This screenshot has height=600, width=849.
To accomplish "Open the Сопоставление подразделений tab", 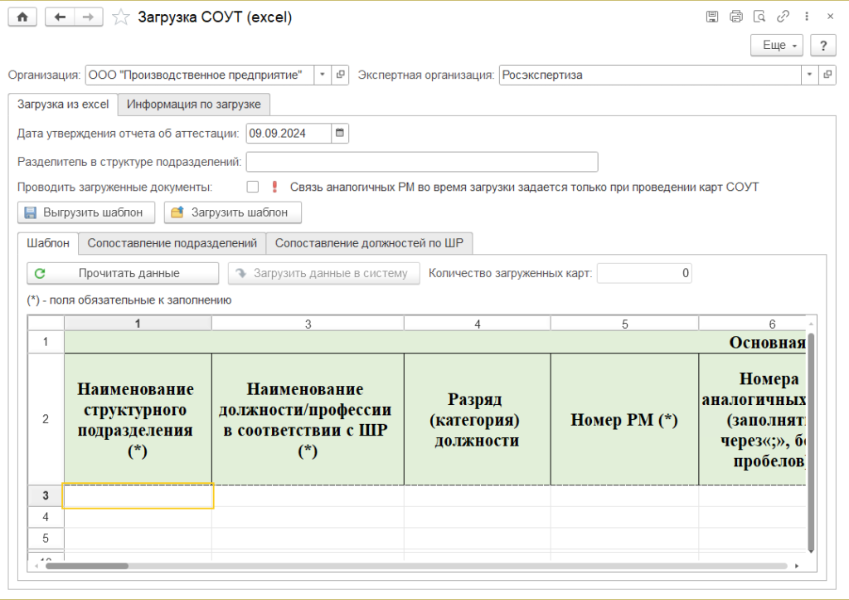I will pyautogui.click(x=172, y=243).
